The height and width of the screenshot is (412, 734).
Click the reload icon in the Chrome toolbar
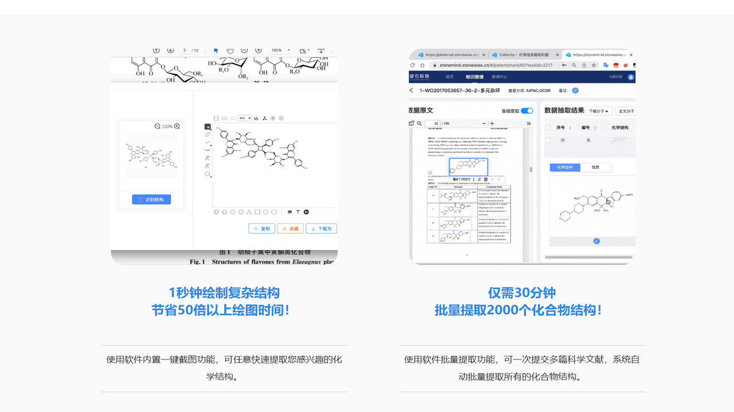point(412,64)
